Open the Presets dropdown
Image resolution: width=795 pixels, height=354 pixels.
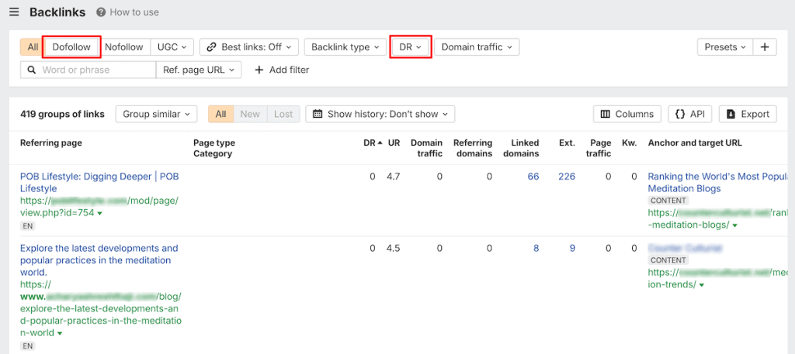tap(725, 47)
